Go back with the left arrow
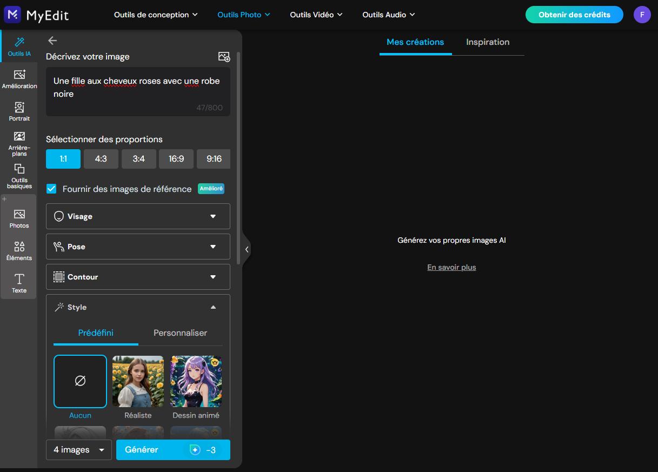This screenshot has width=658, height=472. tap(52, 41)
